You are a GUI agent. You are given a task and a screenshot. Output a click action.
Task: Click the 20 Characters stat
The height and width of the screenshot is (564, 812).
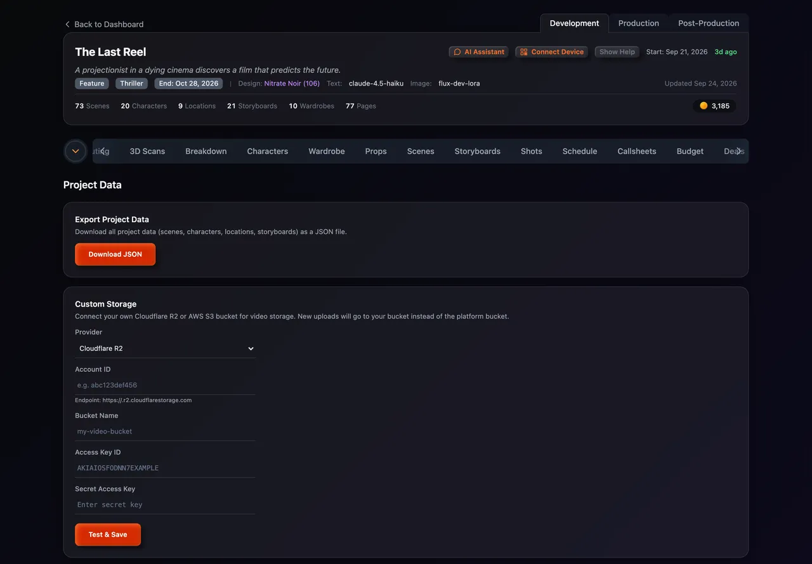pos(144,106)
